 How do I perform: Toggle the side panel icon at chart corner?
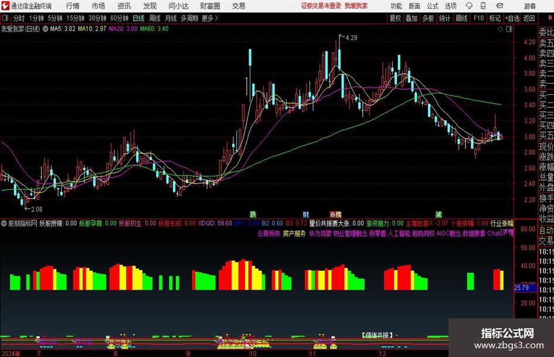(x=509, y=29)
